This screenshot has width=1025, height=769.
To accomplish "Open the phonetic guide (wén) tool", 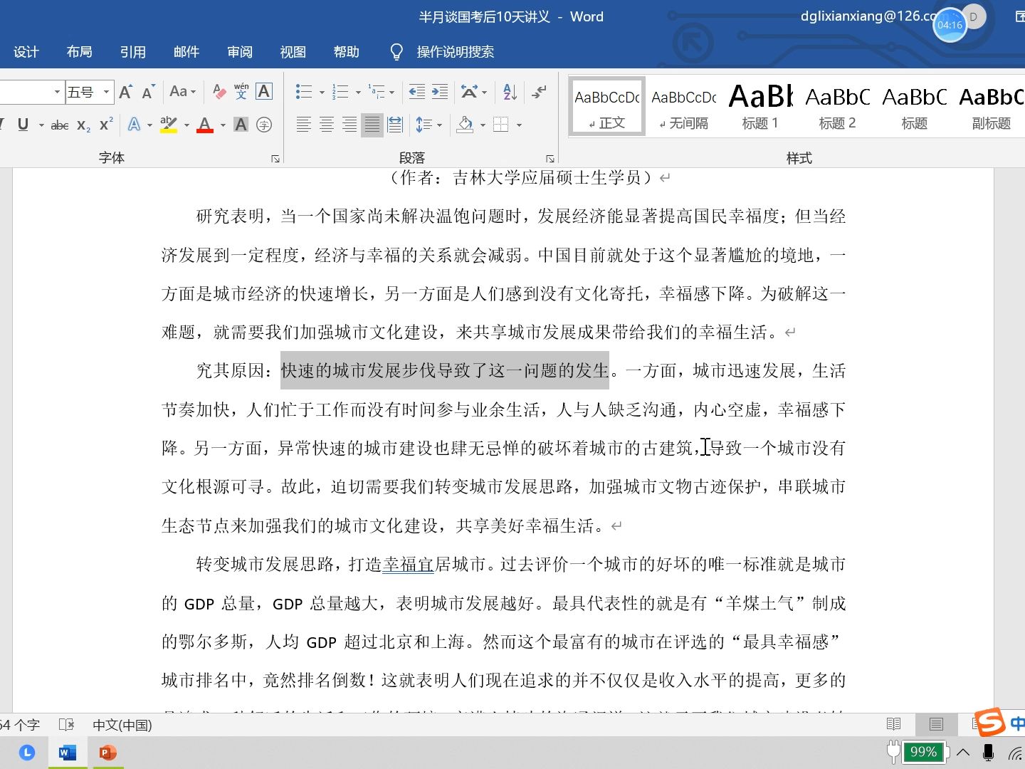I will pos(241,92).
